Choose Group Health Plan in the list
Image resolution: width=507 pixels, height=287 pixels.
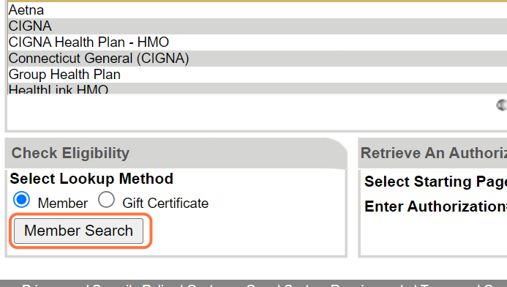[258, 75]
